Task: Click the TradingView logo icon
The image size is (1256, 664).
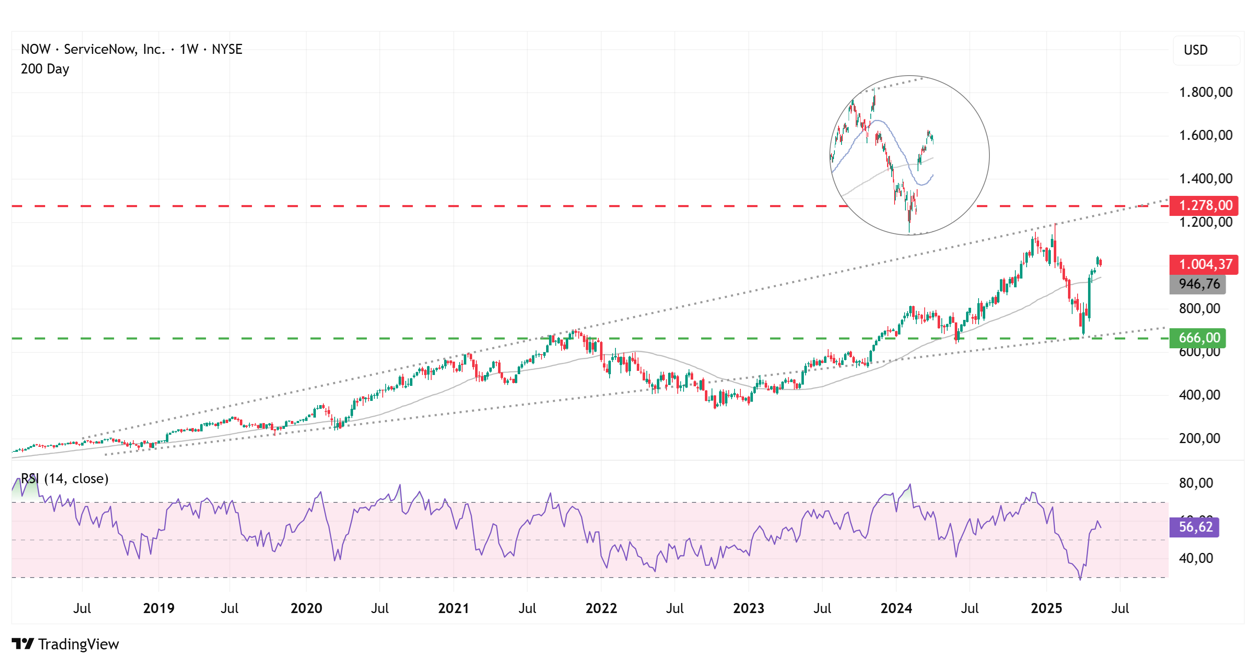Action: [23, 644]
